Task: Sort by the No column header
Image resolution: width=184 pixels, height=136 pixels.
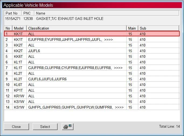Action: tap(8, 28)
